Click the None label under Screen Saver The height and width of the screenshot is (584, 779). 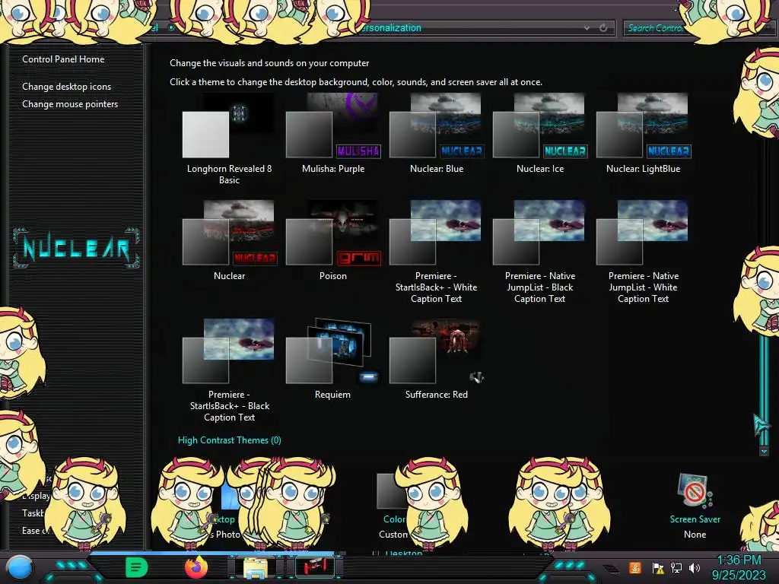click(x=695, y=535)
